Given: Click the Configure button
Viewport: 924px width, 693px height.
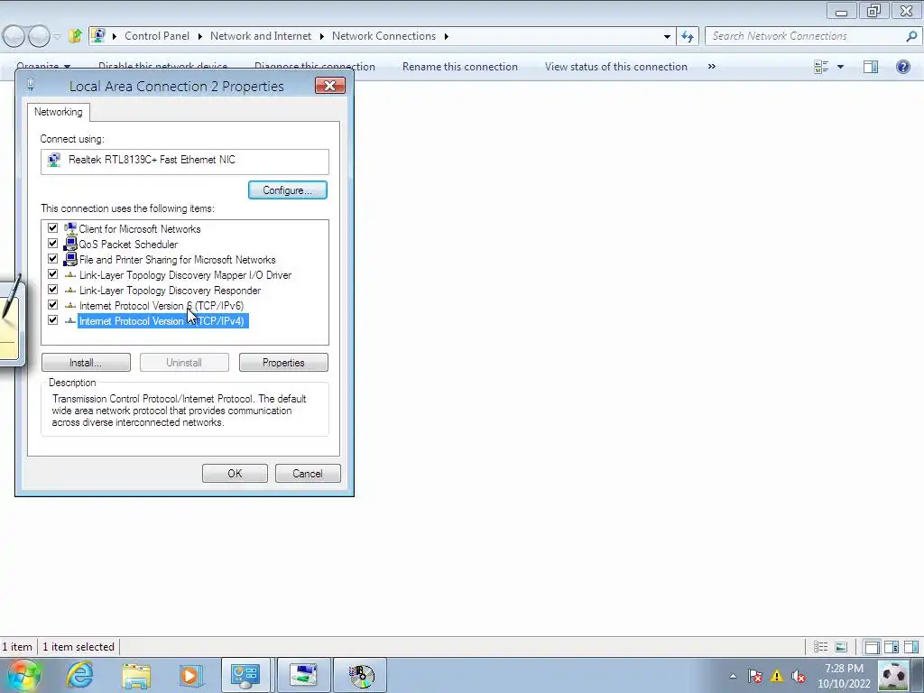Looking at the screenshot, I should tap(288, 190).
